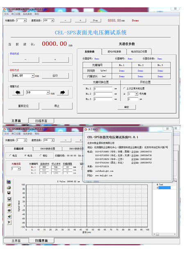Select 扫描界面 tab in bottom window
The height and width of the screenshot is (253, 184).
[41, 241]
